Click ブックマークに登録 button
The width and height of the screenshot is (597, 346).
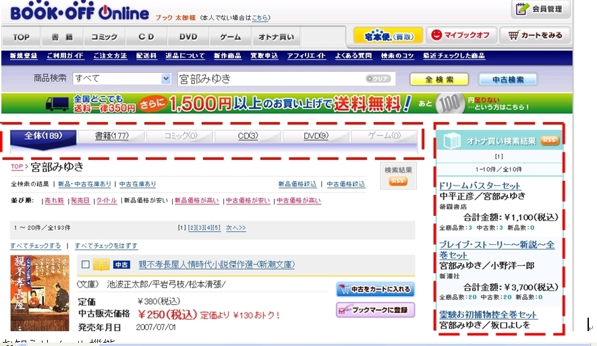375,310
